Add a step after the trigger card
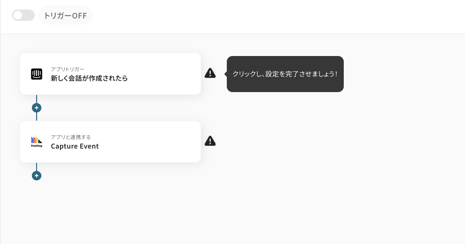The height and width of the screenshot is (244, 465). click(37, 108)
